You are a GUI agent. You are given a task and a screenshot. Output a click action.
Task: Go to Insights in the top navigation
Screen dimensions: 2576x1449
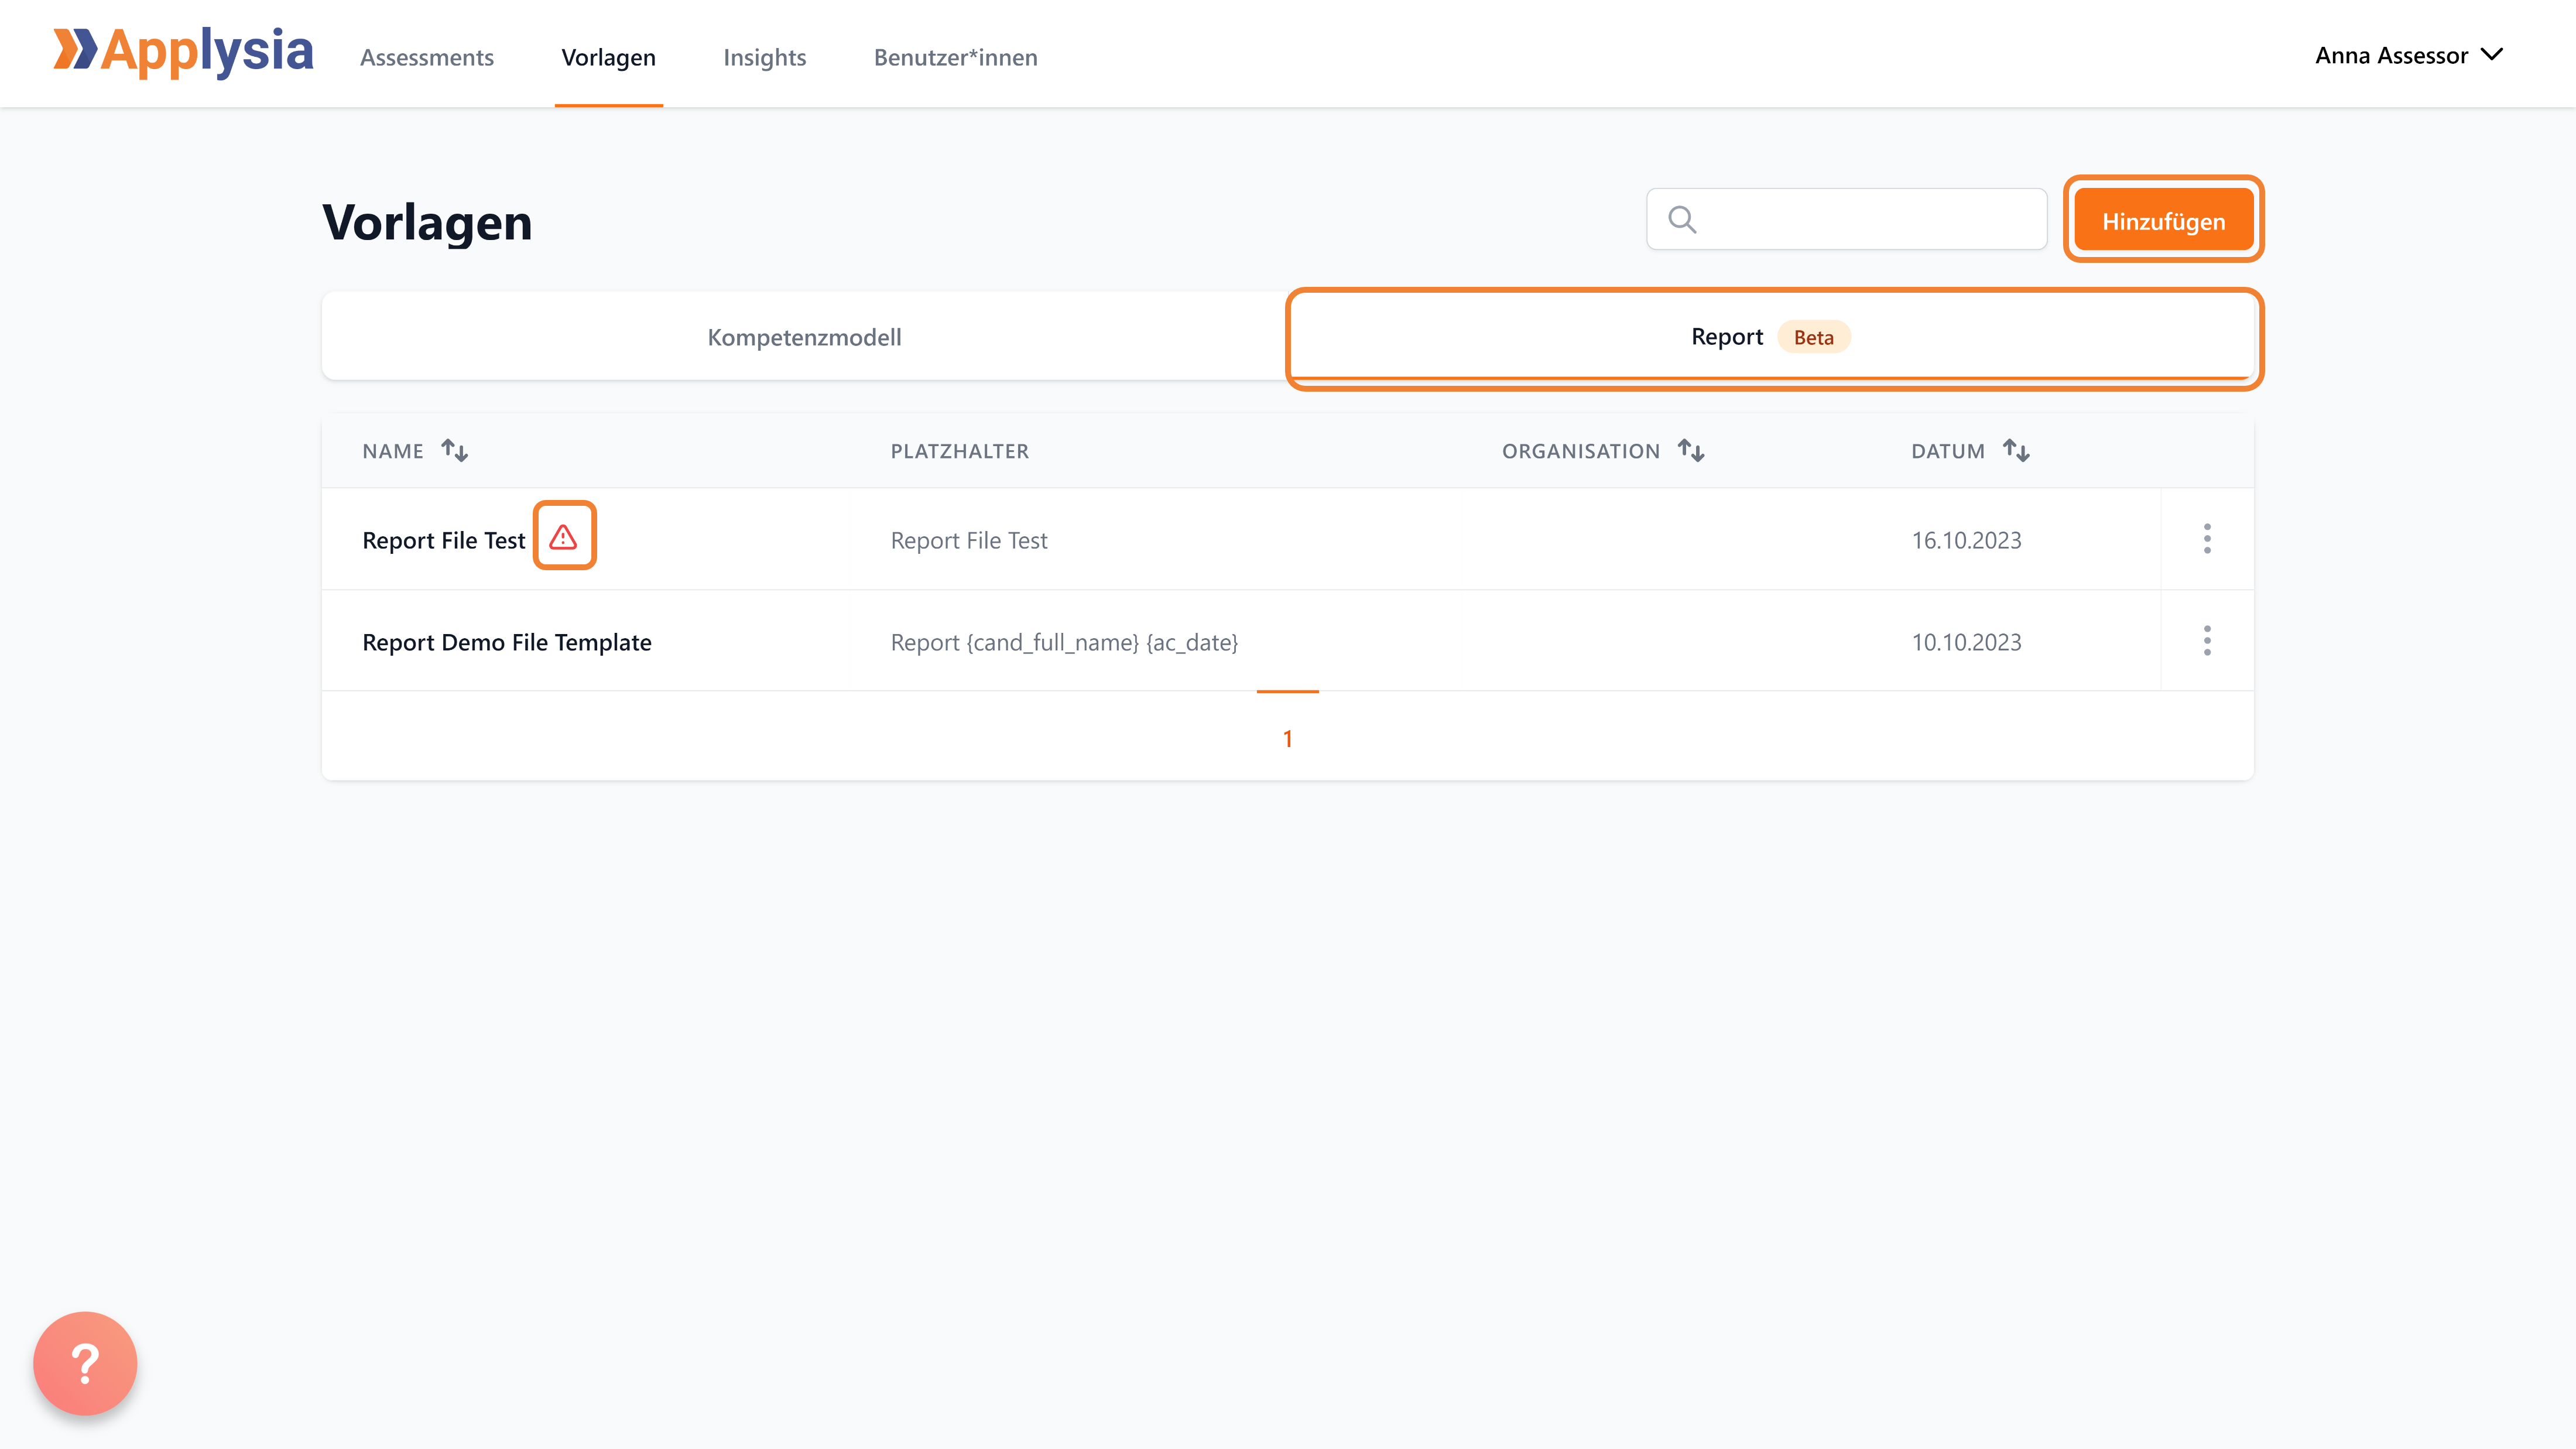764,57
